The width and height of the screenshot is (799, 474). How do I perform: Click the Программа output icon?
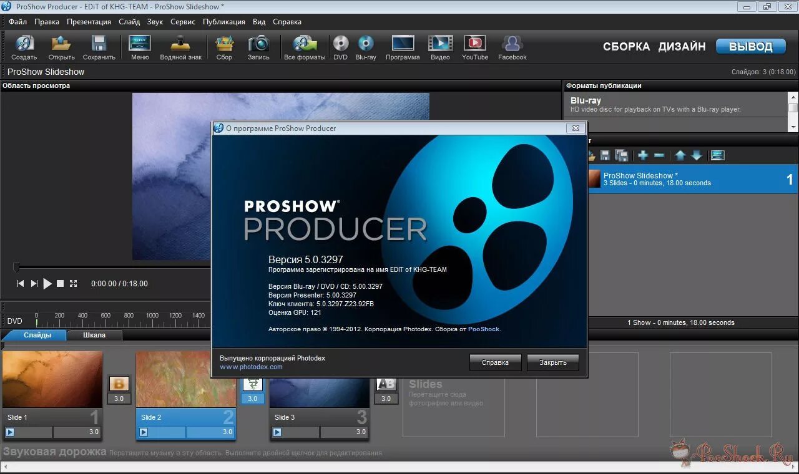[x=403, y=43]
